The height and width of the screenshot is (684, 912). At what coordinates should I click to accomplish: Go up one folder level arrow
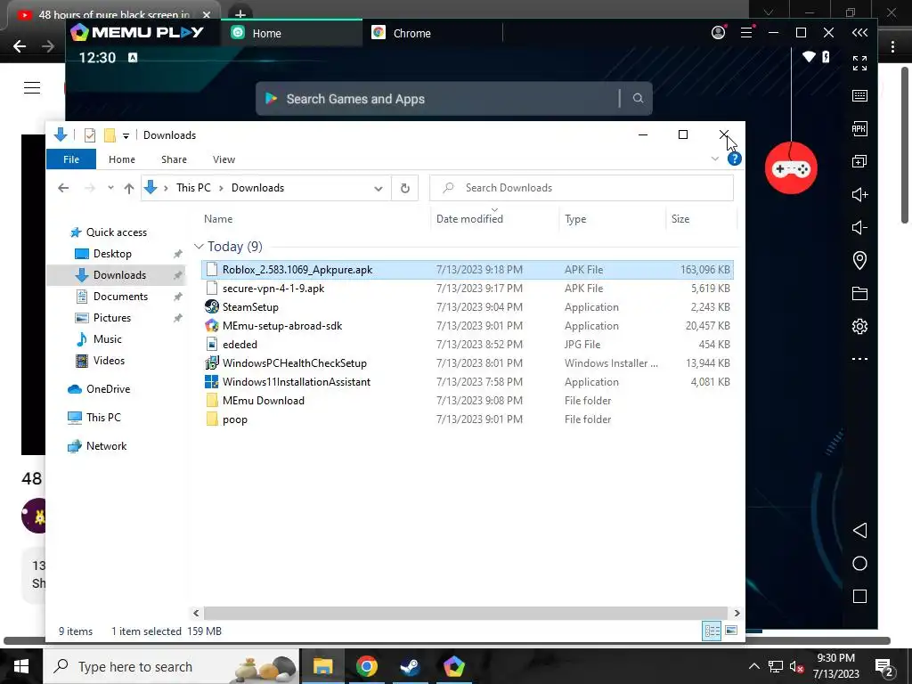pos(129,188)
